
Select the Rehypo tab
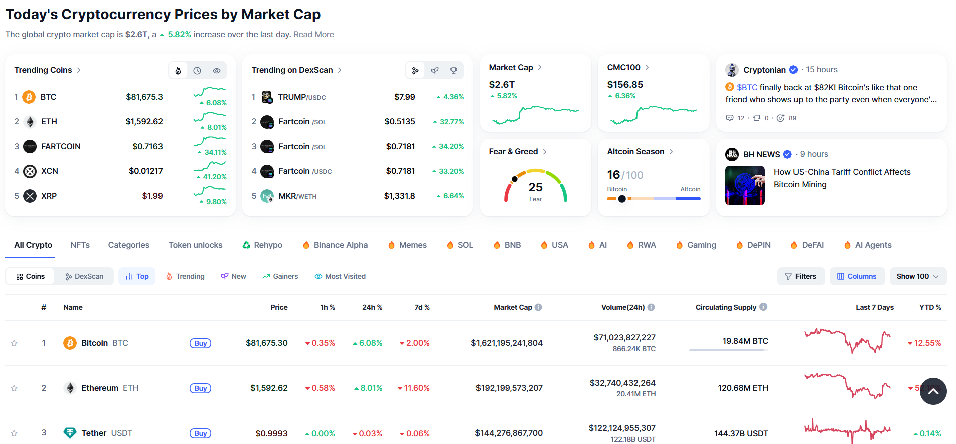[x=262, y=245]
